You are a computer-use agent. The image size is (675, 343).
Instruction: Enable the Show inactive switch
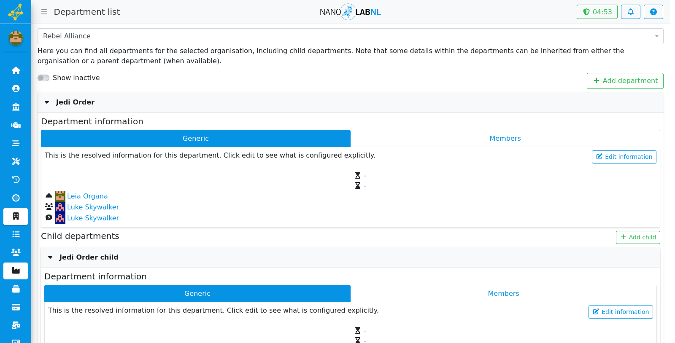tap(43, 78)
